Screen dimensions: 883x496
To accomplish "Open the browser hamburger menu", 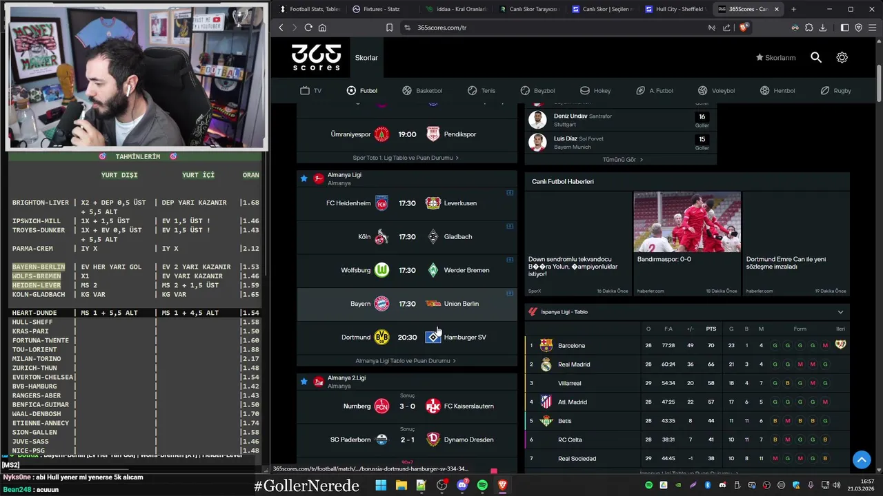I will tap(872, 28).
